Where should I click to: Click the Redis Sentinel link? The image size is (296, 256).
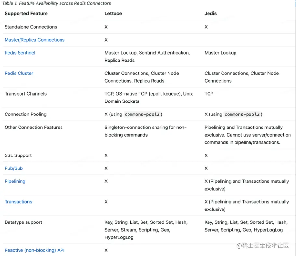[20, 53]
